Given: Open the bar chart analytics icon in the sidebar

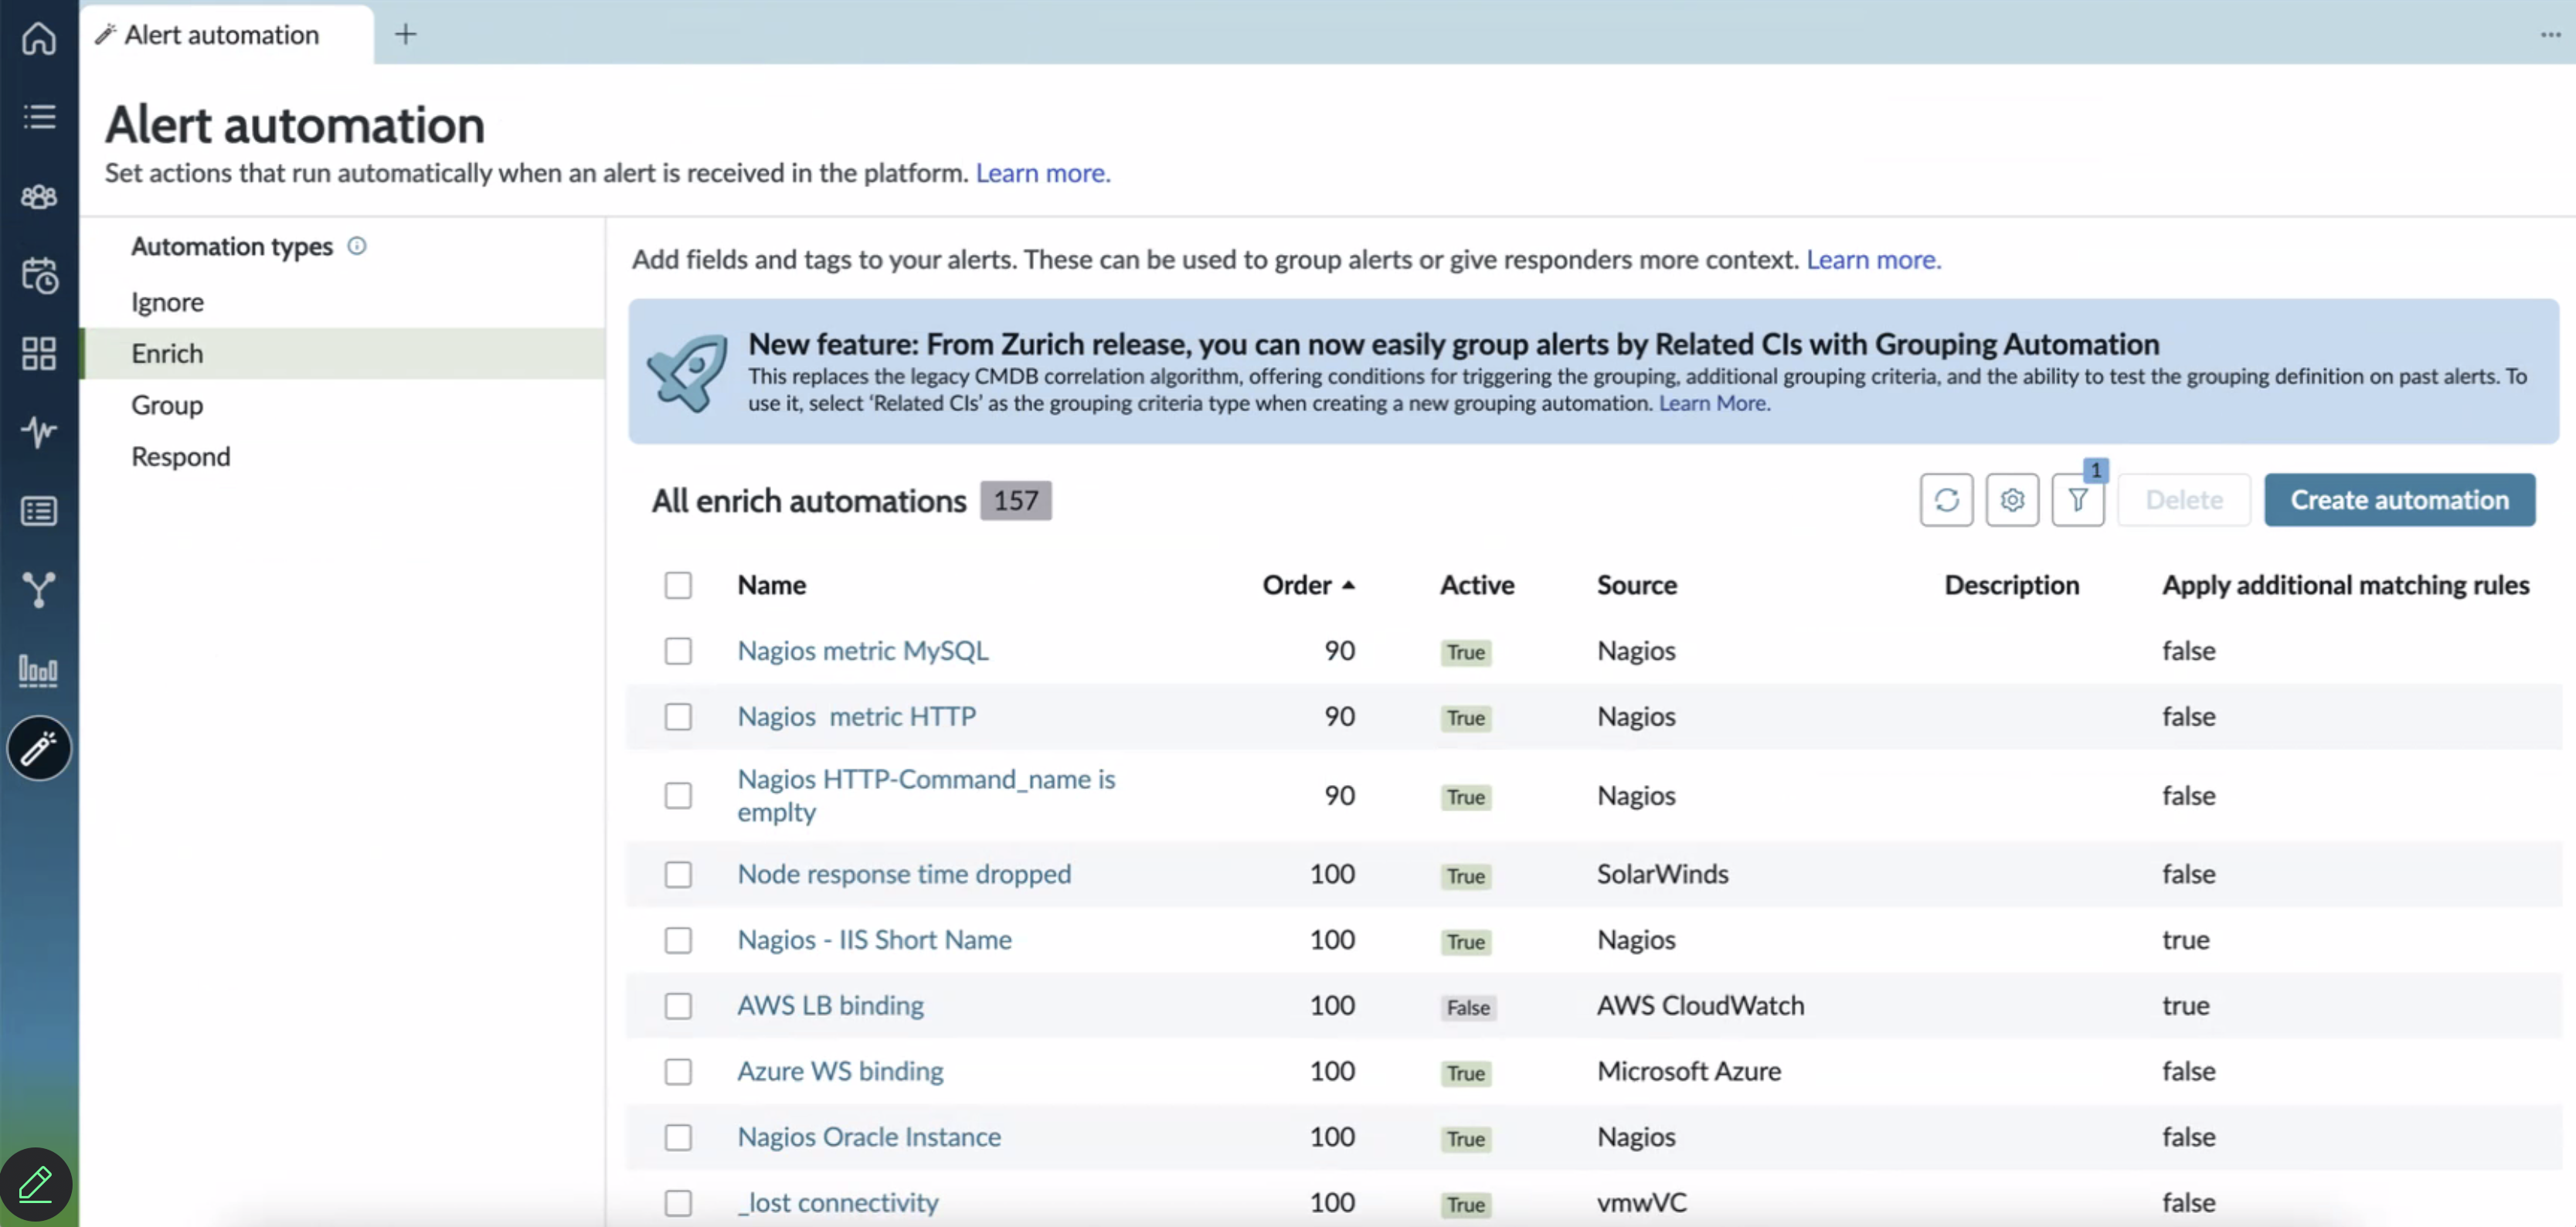Looking at the screenshot, I should point(39,669).
